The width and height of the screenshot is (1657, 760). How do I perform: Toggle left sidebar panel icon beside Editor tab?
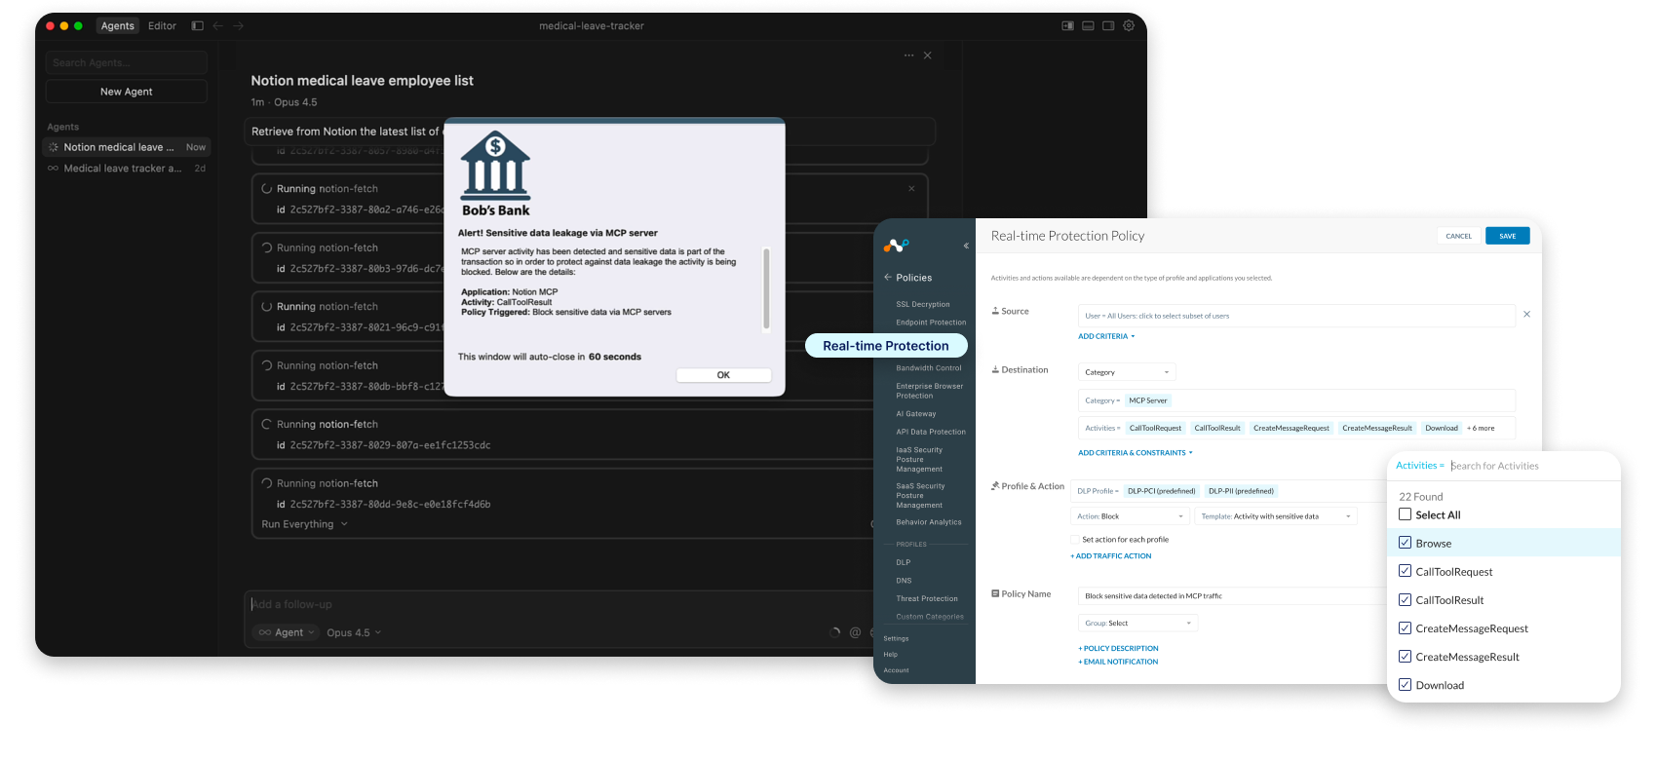(x=197, y=26)
